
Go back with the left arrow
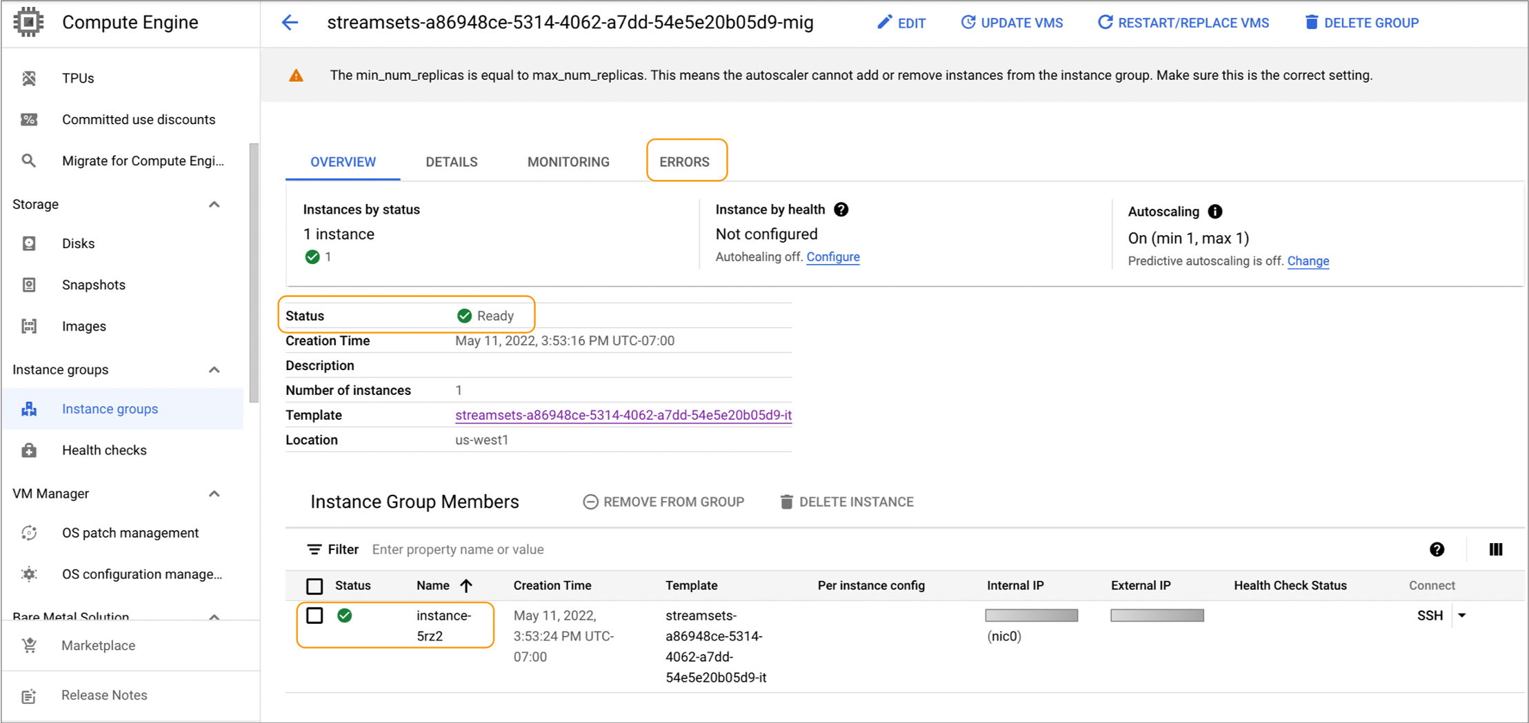point(290,23)
